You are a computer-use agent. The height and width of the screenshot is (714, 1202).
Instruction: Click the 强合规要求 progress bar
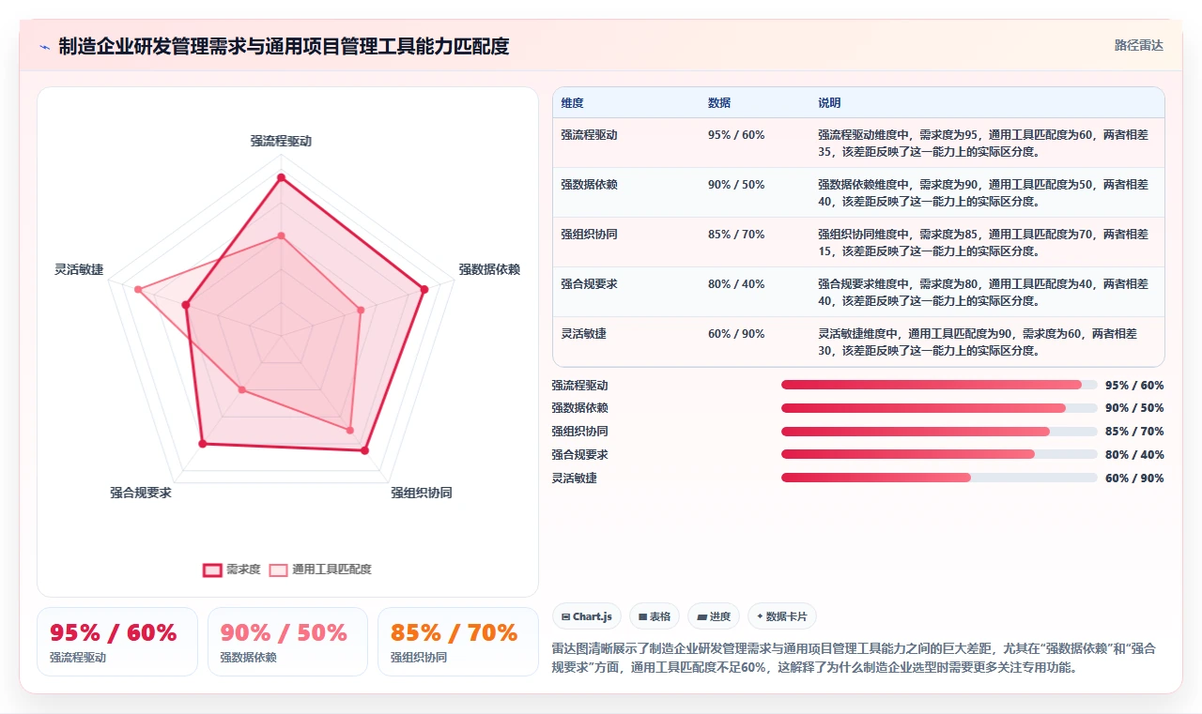[939, 454]
